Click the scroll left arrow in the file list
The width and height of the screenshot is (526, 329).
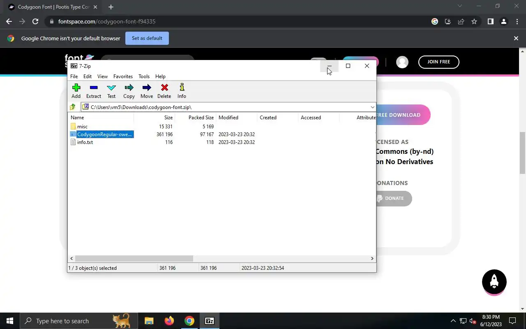[x=72, y=259]
